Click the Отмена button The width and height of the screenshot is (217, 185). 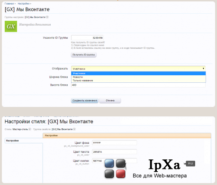(110, 100)
